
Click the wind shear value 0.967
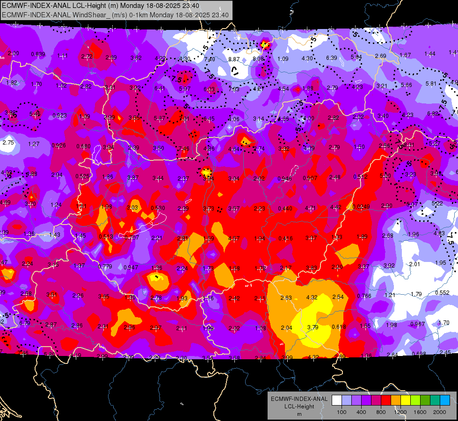[417, 324]
